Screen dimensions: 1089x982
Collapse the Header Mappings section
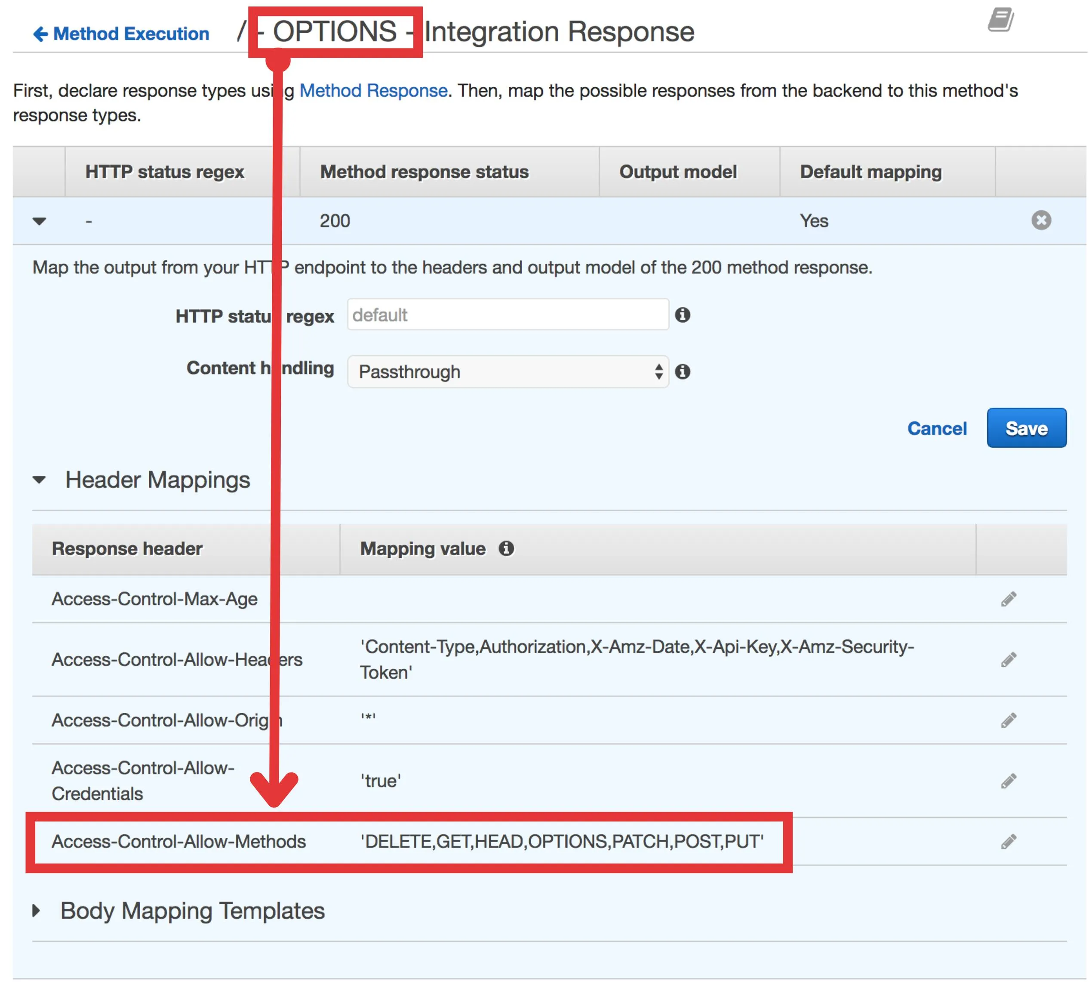click(x=40, y=480)
